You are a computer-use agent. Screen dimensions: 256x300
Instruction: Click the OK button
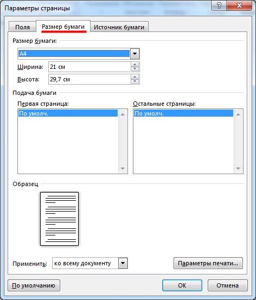(182, 285)
